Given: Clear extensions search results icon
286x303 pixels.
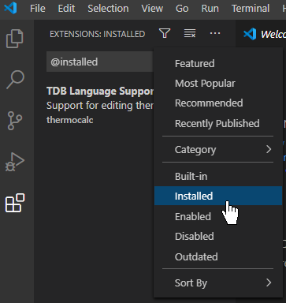Looking at the screenshot, I should point(190,33).
